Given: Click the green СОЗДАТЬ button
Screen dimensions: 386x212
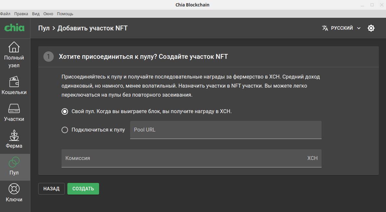Looking at the screenshot, I should 83,189.
